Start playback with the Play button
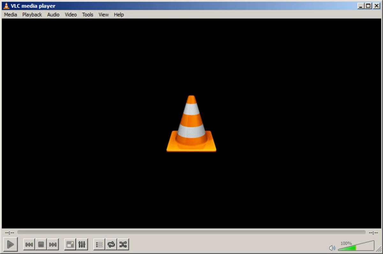Viewport: 383px width, 254px height. coord(10,245)
